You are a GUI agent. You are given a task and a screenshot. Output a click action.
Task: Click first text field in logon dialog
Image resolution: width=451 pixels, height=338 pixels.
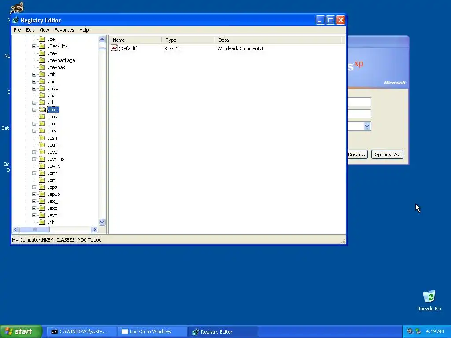(359, 102)
